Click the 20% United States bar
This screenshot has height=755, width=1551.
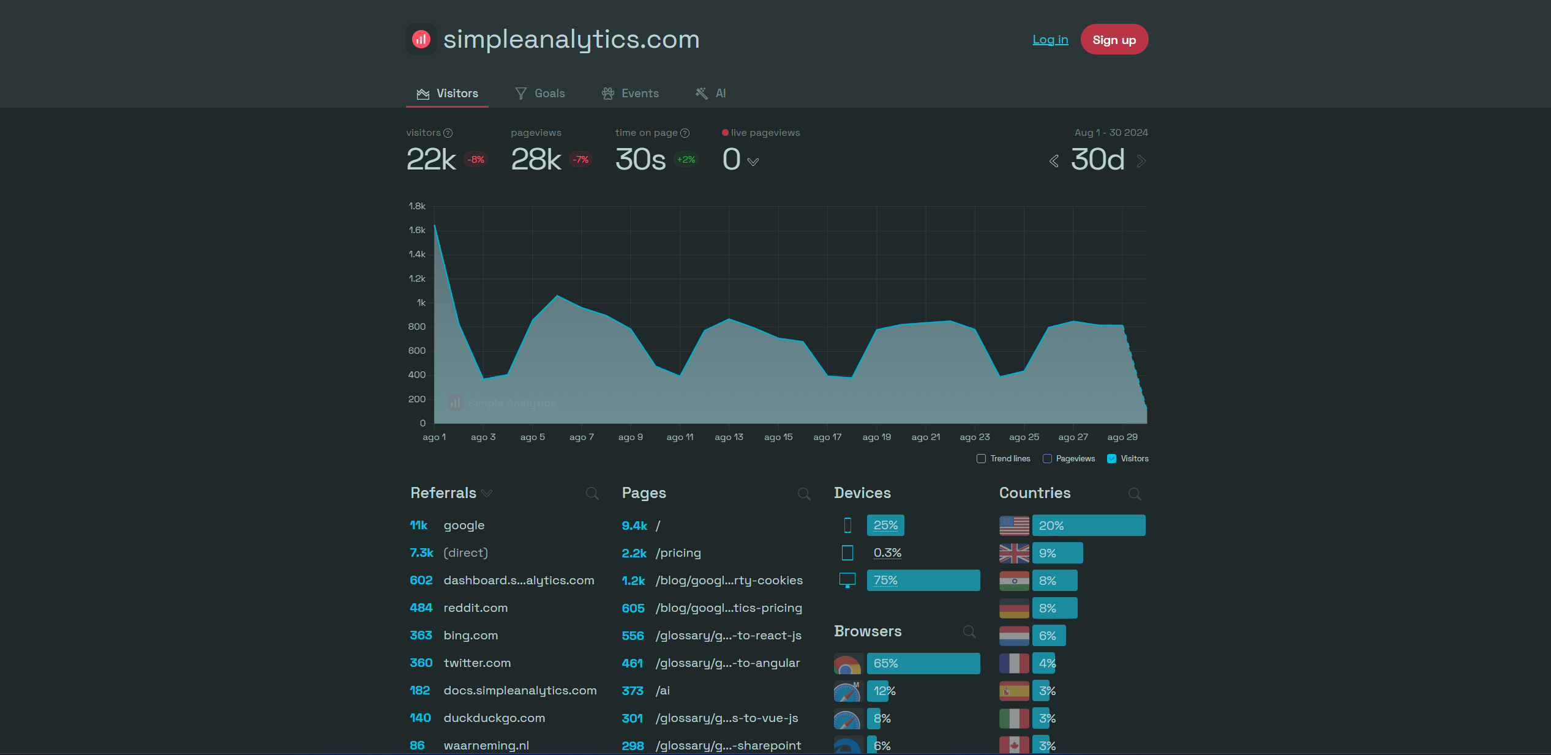click(1089, 526)
